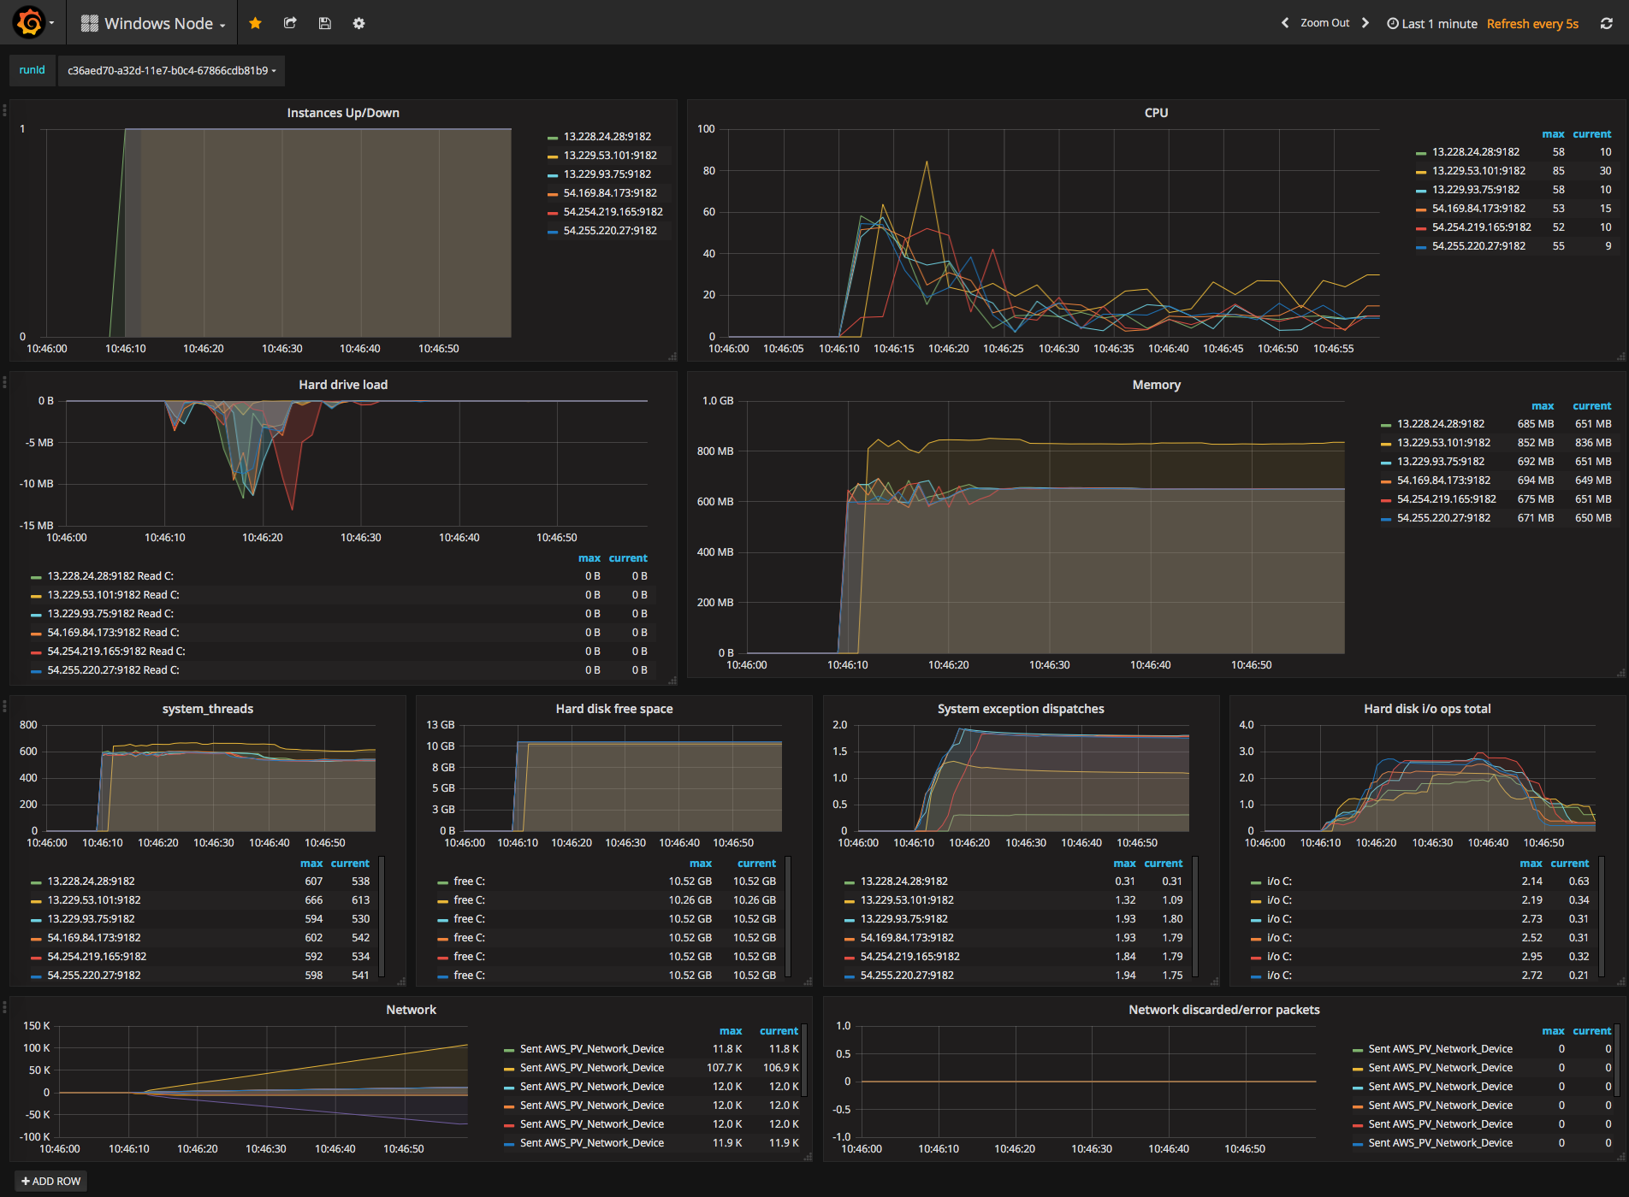Sort Network legend by max column
Image resolution: width=1629 pixels, height=1197 pixels.
pyautogui.click(x=731, y=1031)
